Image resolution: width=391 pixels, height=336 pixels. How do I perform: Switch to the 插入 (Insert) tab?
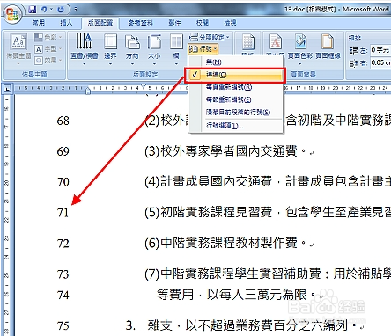tap(66, 23)
